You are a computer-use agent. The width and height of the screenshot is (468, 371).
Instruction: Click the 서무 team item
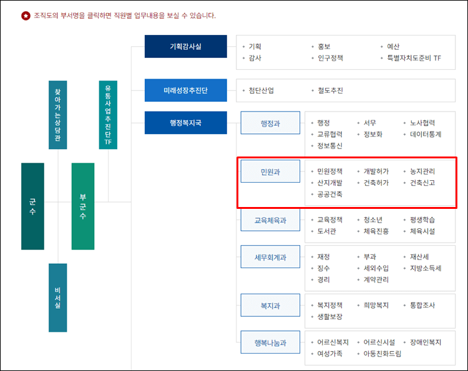click(370, 123)
